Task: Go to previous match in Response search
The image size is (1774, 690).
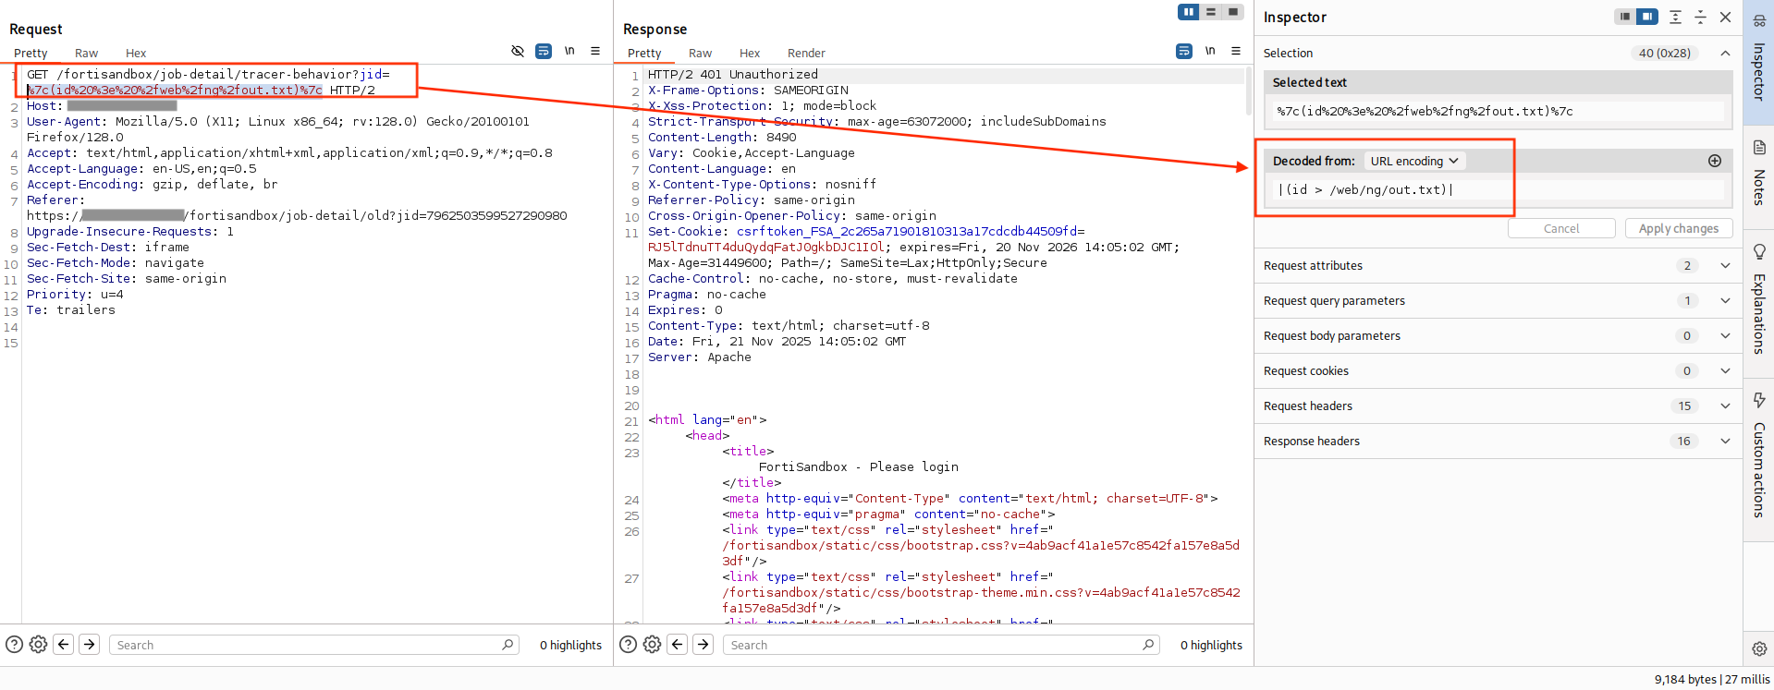Action: tap(678, 645)
